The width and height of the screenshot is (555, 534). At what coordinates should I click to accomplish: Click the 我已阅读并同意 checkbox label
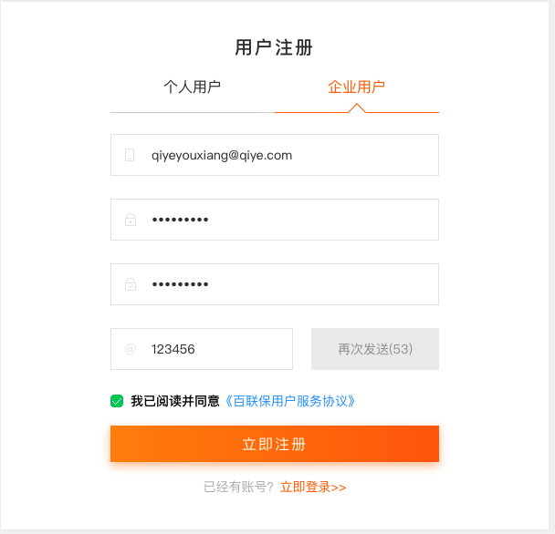tap(175, 401)
